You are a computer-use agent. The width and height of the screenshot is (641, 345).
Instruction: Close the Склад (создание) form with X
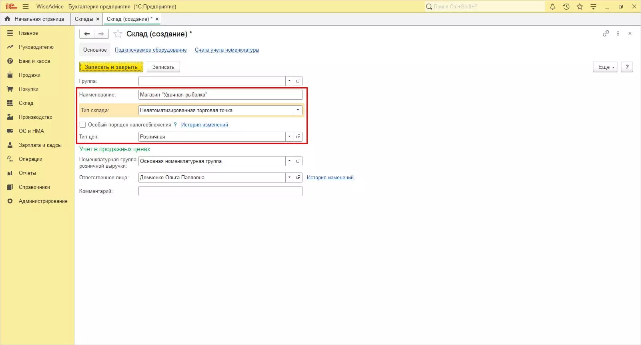[630, 34]
